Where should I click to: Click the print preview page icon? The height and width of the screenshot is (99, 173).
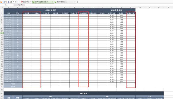coord(11,2)
